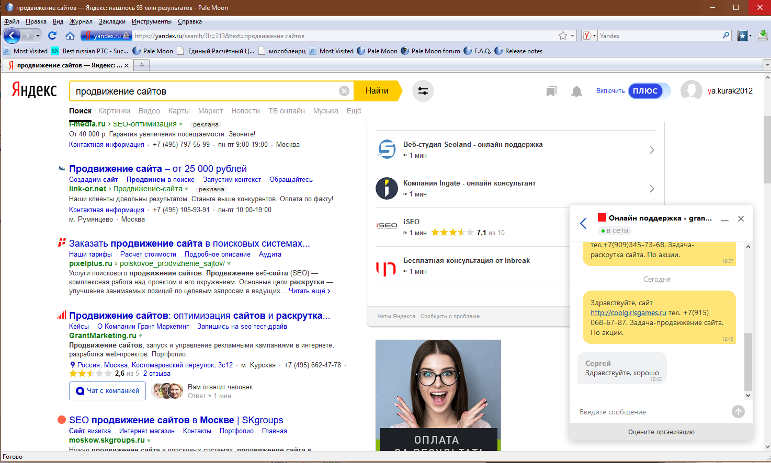The image size is (771, 463).
Task: Click the send message arrow in chat
Action: [738, 412]
